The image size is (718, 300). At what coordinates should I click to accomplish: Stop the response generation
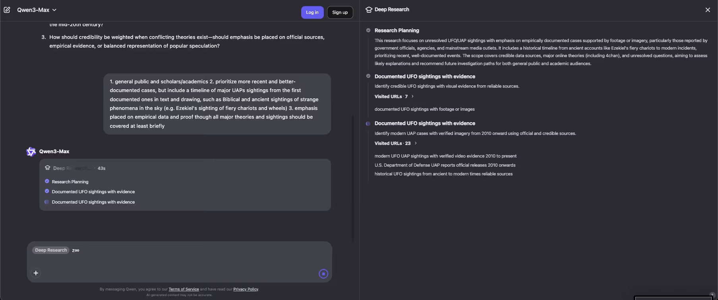point(323,274)
